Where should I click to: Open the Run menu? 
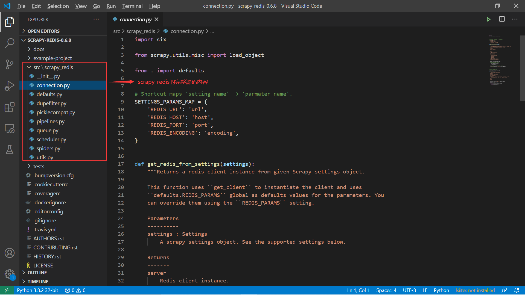point(111,6)
